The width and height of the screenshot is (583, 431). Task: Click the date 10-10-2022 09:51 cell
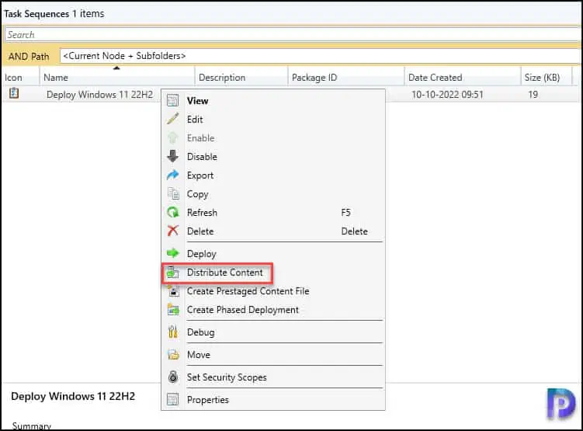click(447, 95)
